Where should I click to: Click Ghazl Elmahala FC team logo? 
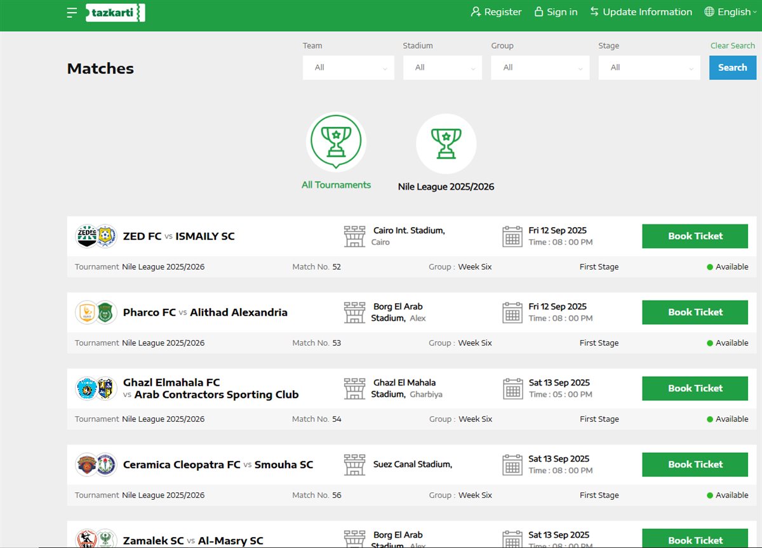86,388
